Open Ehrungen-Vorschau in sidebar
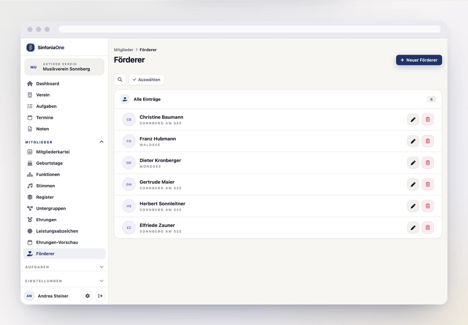Screen dimensions: 468x325 pyautogui.click(x=64, y=242)
